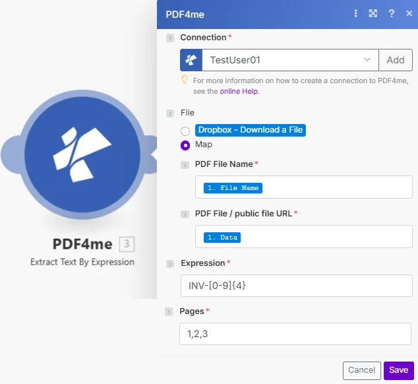Click the '1. File Name' mapped pill
This screenshot has height=384, width=418.
[233, 188]
